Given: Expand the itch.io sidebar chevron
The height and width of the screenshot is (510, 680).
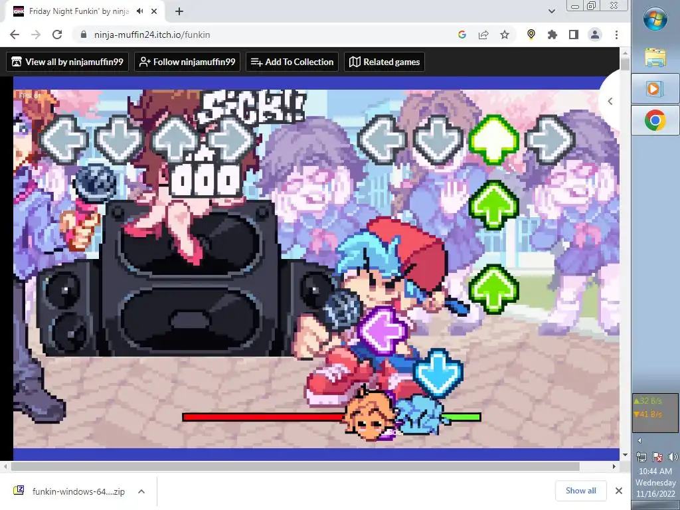Looking at the screenshot, I should pyautogui.click(x=610, y=102).
